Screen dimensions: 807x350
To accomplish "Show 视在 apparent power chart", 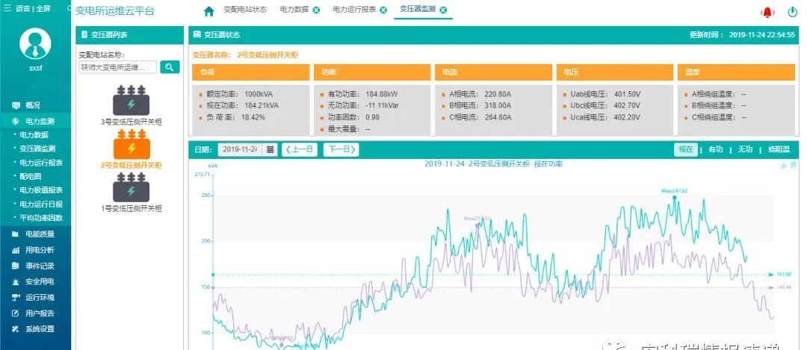I will 686,149.
